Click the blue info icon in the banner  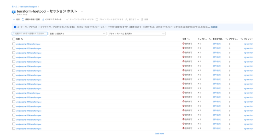(15, 27)
